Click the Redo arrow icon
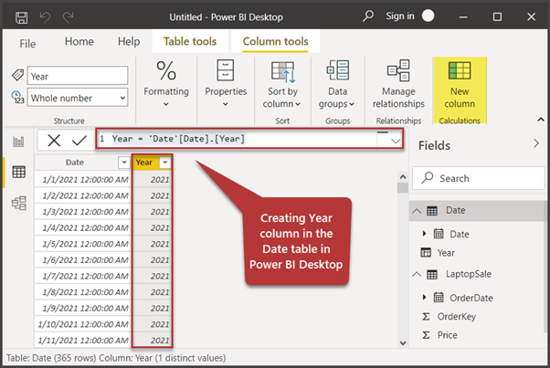Image resolution: width=550 pixels, height=368 pixels. [68, 16]
